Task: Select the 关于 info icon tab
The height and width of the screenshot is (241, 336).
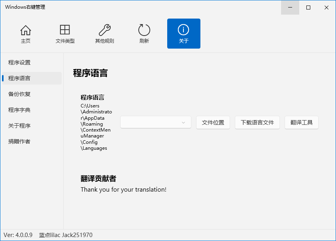Action: point(184,34)
